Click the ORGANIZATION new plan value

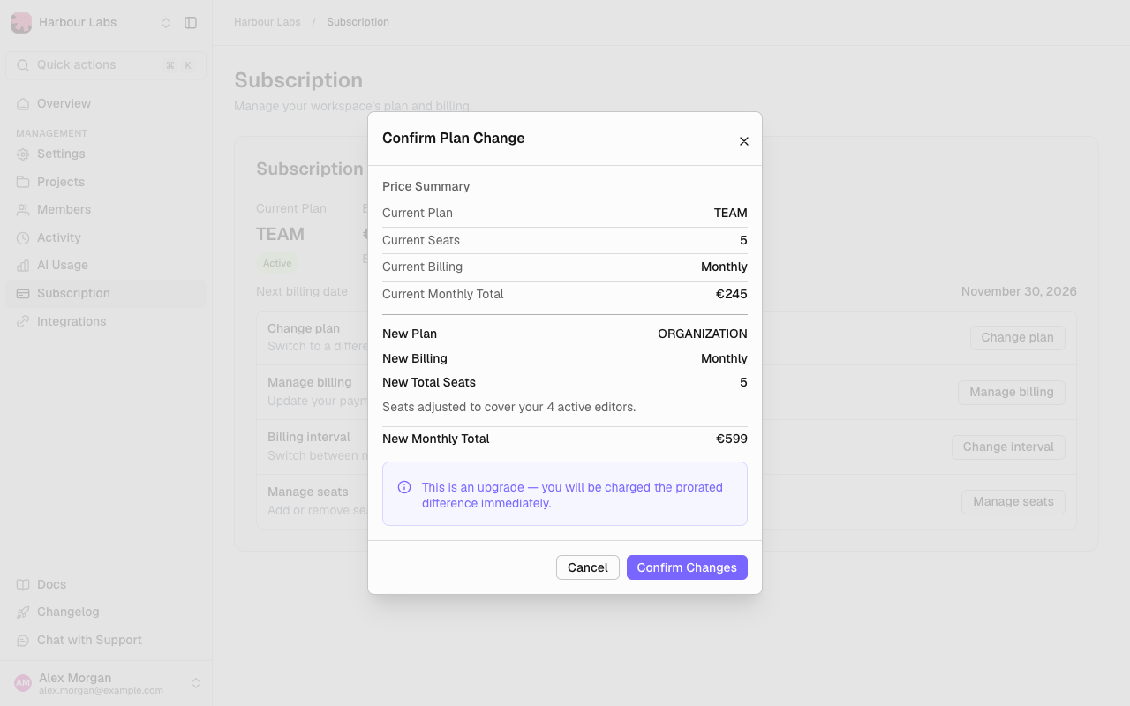pos(703,334)
